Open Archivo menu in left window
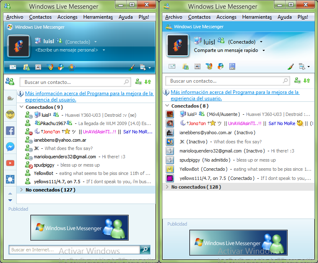This screenshot has width=318, height=263. pos(15,17)
